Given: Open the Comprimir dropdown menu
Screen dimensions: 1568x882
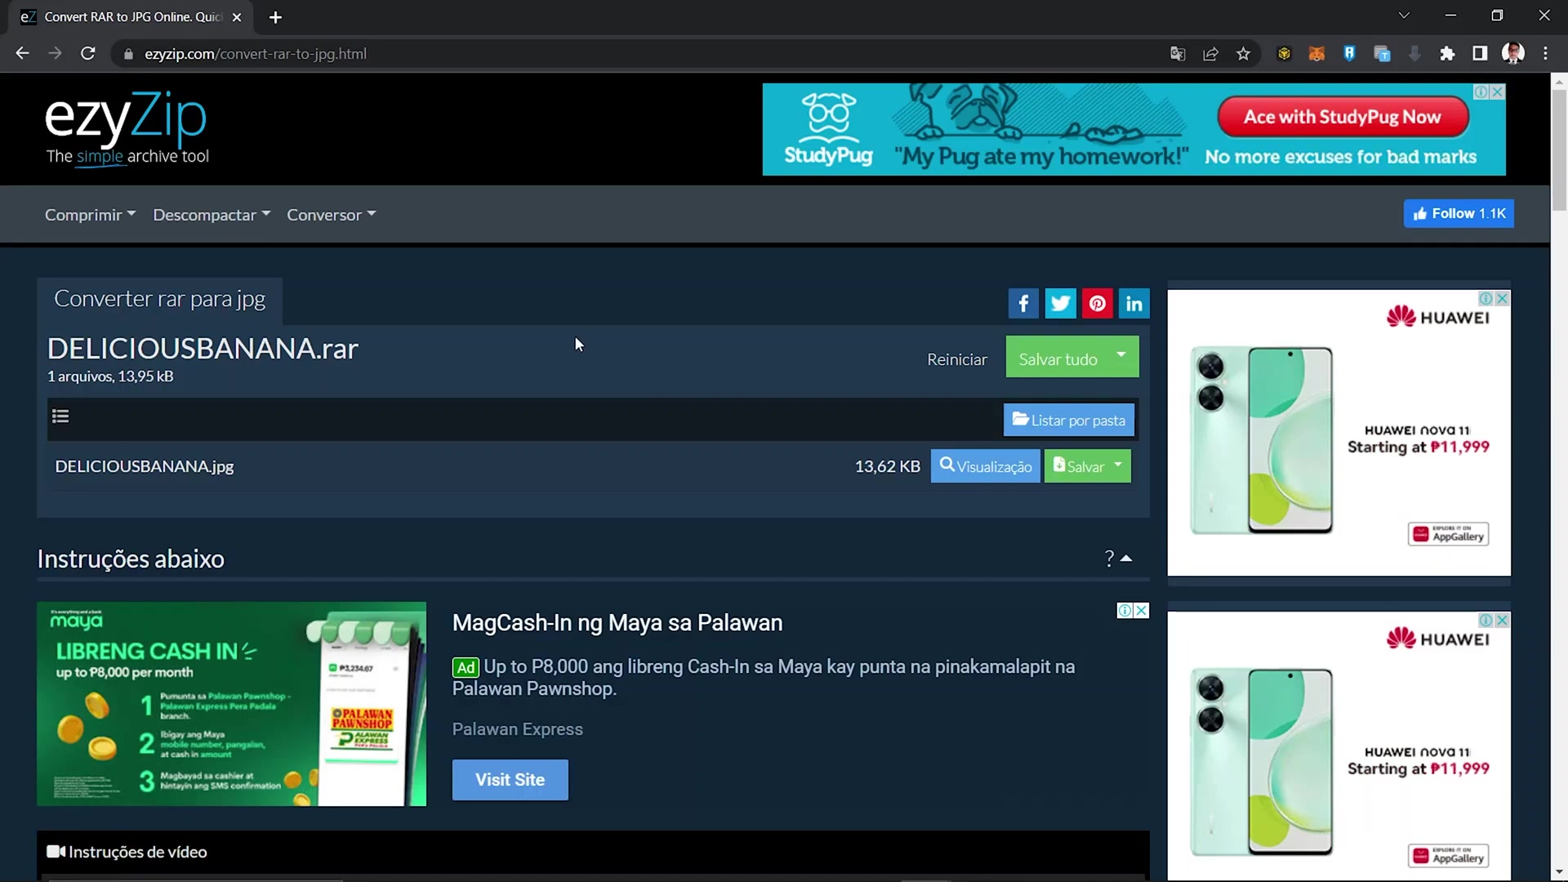Looking at the screenshot, I should pyautogui.click(x=90, y=215).
